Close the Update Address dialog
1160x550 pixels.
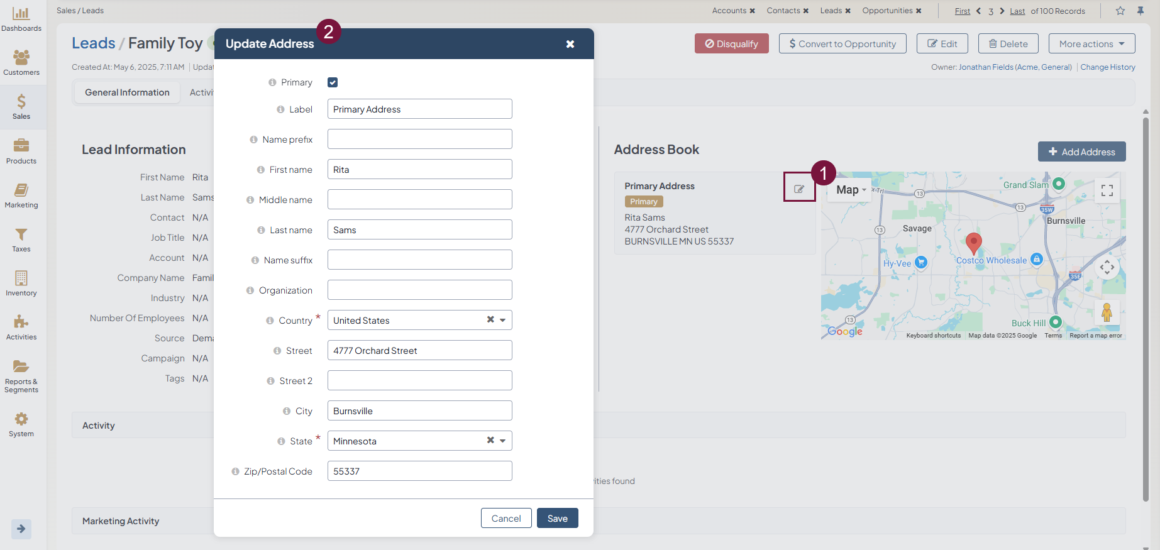click(570, 44)
